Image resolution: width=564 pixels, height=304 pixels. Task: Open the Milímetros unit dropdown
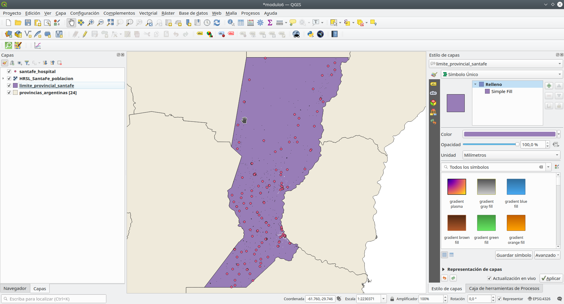coord(511,155)
